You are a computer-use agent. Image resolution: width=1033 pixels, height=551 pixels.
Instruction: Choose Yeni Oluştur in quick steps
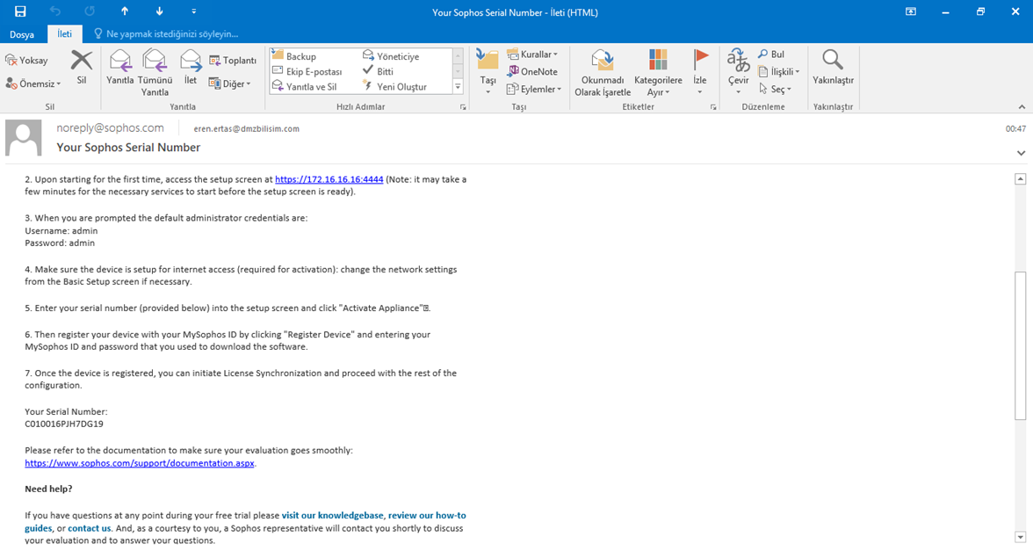pyautogui.click(x=394, y=86)
